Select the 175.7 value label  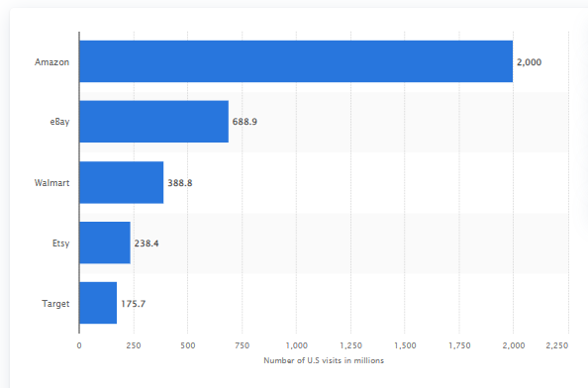click(x=133, y=304)
